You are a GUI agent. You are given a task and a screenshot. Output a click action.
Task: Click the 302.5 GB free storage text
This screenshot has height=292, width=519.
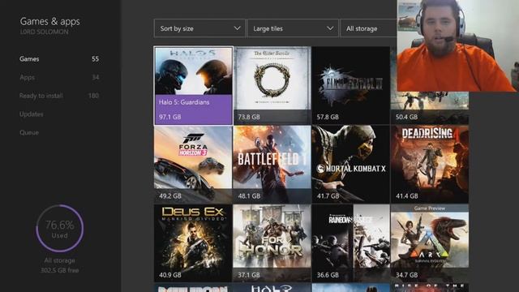click(59, 270)
